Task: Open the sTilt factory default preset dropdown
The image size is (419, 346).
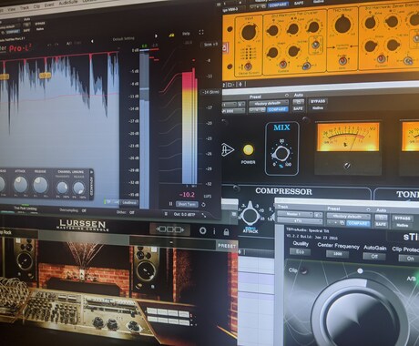Action: click(x=349, y=217)
